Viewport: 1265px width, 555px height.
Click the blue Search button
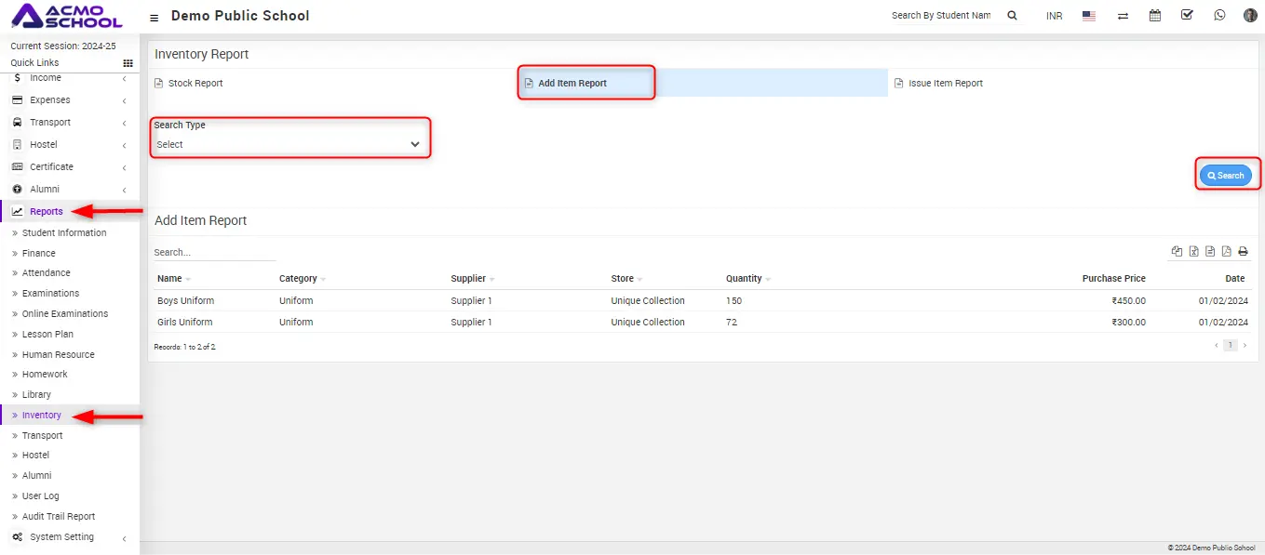[1225, 176]
